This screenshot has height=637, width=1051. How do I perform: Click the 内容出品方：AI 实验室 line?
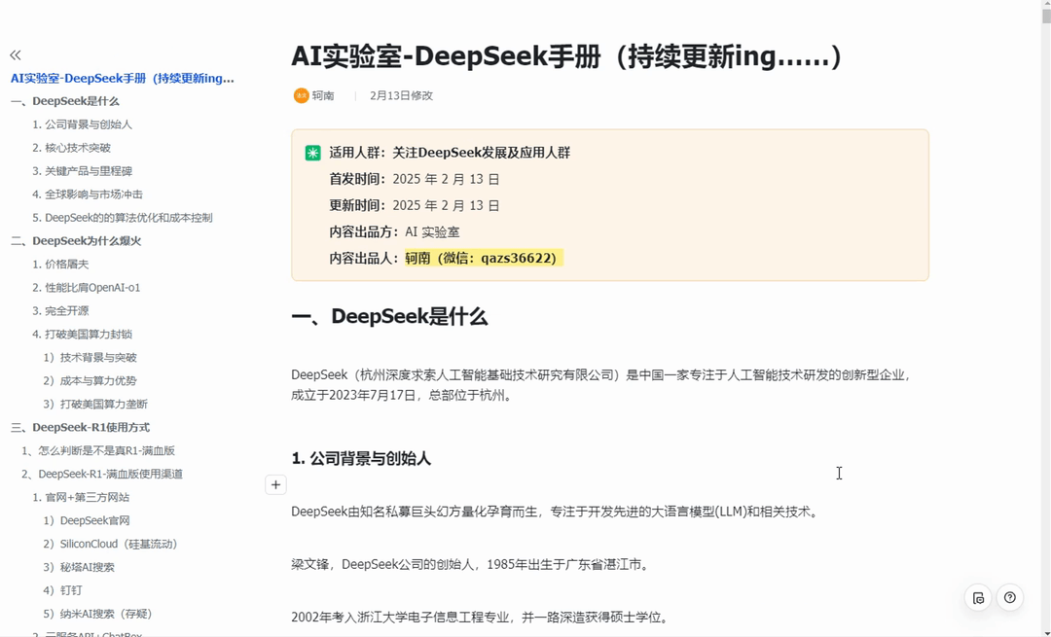click(x=395, y=231)
